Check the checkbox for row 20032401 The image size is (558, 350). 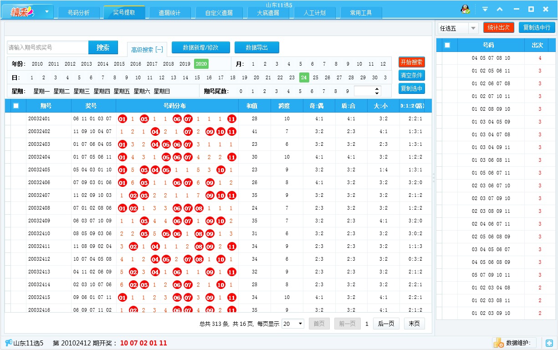tap(16, 118)
